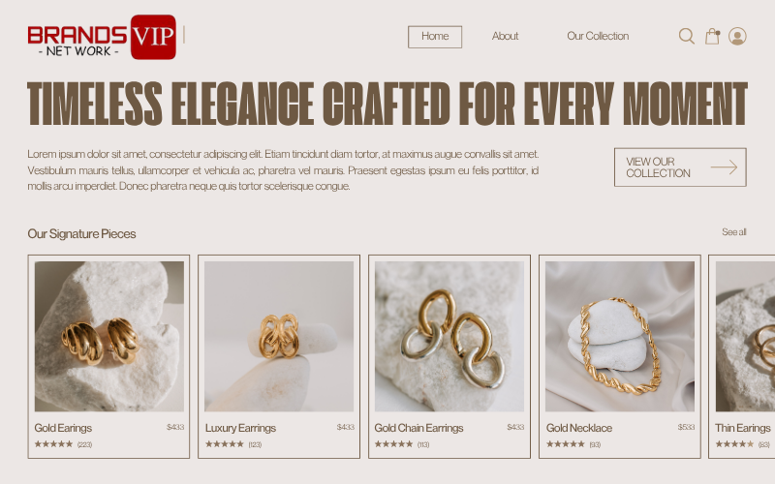This screenshot has height=484, width=775.
Task: Click the search magnifier icon
Action: [687, 36]
